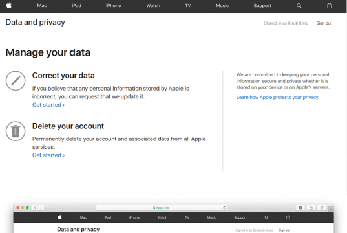Open Support menu in lower Safari window
The image size is (347, 233).
point(240,217)
